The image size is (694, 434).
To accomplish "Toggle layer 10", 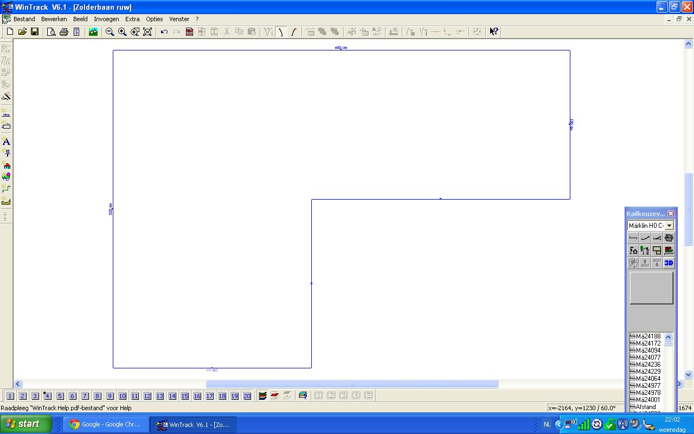I will [x=122, y=395].
